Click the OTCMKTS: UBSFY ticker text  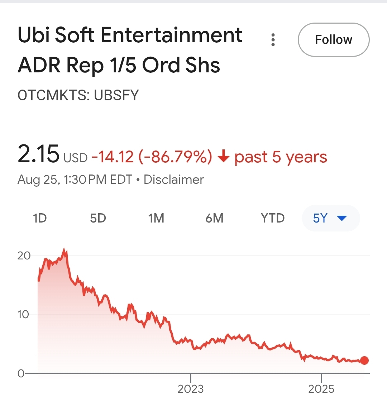pos(78,95)
